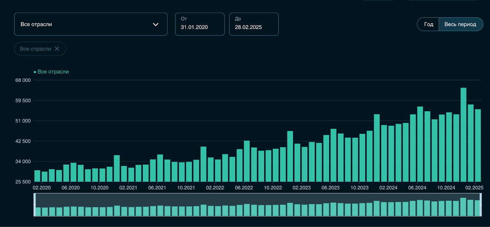Image resolution: width=490 pixels, height=227 pixels.
Task: Click the left handle of range navigator
Action: click(35, 205)
